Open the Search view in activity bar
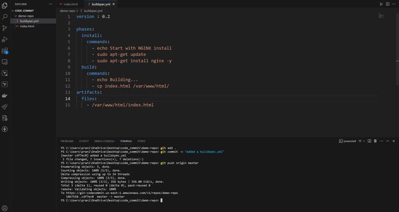The image size is (399, 212). pos(5,17)
